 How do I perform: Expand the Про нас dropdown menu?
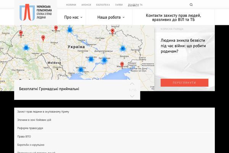click(73, 17)
